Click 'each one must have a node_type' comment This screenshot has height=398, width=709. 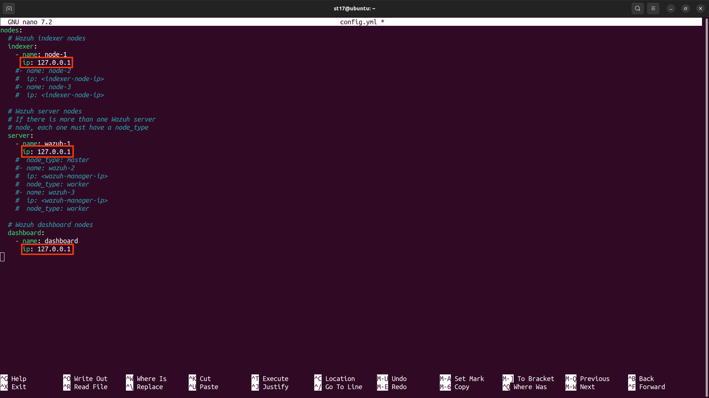[x=78, y=128]
